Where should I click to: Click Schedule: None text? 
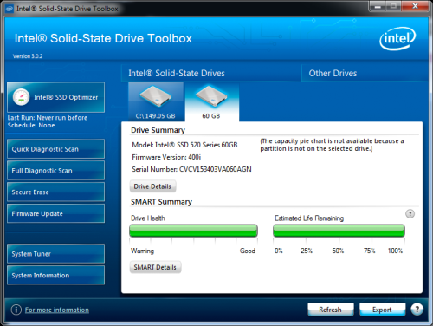tap(31, 126)
